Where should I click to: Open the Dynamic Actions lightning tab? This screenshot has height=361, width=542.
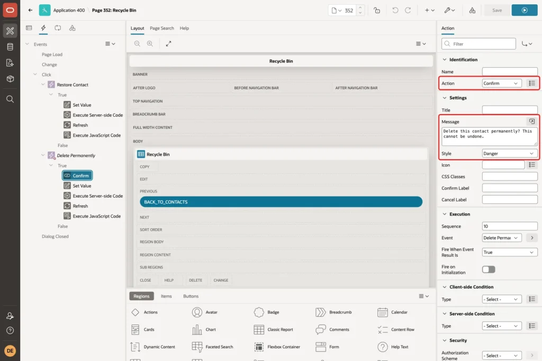pyautogui.click(x=43, y=28)
